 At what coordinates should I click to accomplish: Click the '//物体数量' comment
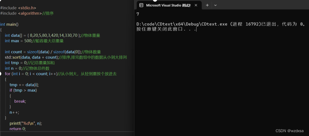(x=91, y=52)
